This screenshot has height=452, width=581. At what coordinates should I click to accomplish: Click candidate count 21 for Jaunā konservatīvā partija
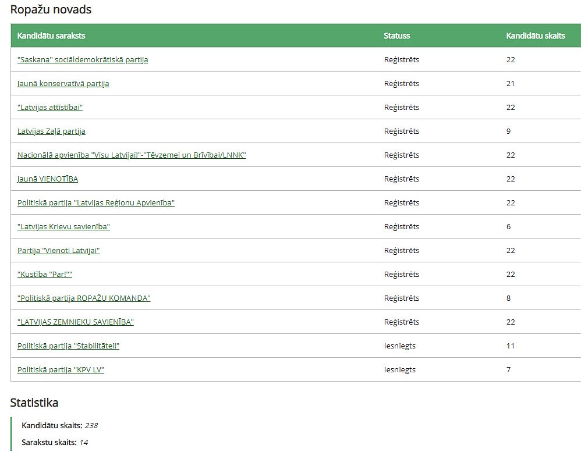pyautogui.click(x=510, y=83)
